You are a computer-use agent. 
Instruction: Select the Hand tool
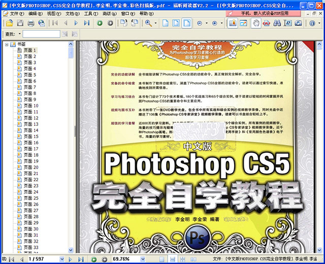coord(256,23)
